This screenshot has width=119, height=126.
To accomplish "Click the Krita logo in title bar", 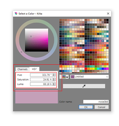I will tap(16, 14).
